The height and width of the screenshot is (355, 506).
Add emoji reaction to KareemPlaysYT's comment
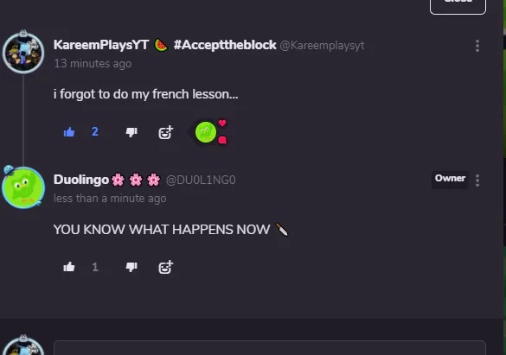166,132
